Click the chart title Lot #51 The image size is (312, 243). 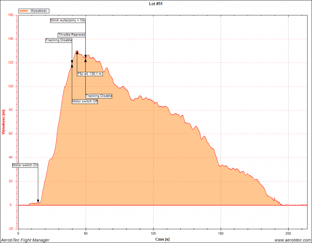pyautogui.click(x=156, y=3)
